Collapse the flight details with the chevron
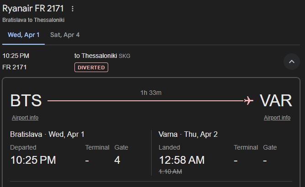 (292, 62)
